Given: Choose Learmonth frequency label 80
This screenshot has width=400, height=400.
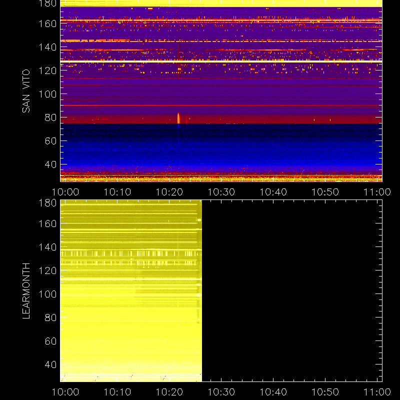Looking at the screenshot, I should [x=51, y=317].
